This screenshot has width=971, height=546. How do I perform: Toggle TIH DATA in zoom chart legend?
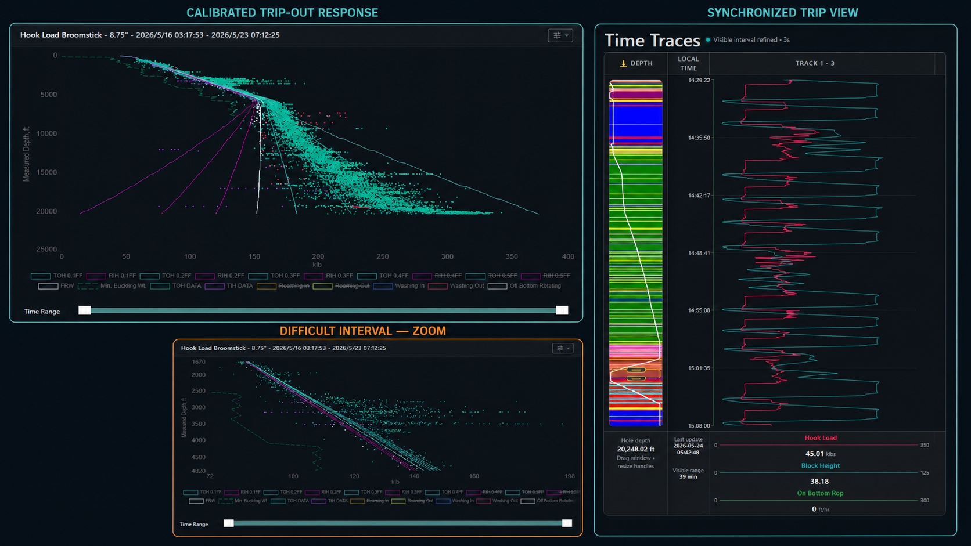tap(330, 501)
